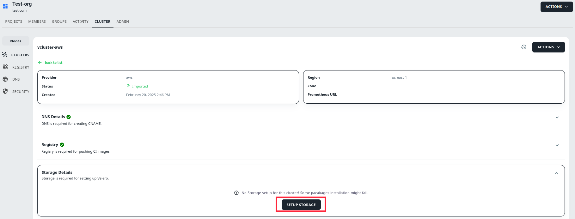The height and width of the screenshot is (219, 575).
Task: Open Clusters in the sidebar
Action: (20, 55)
